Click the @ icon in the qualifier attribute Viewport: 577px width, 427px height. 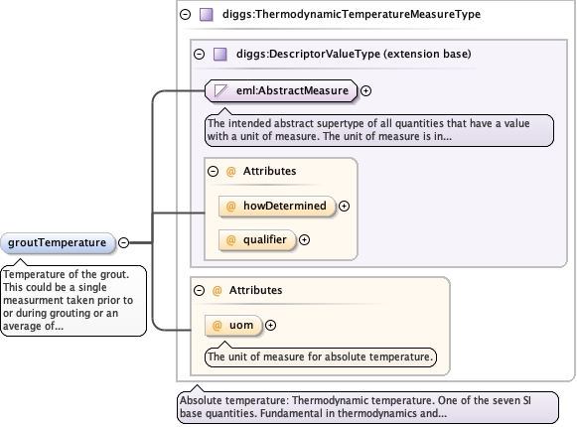click(230, 240)
